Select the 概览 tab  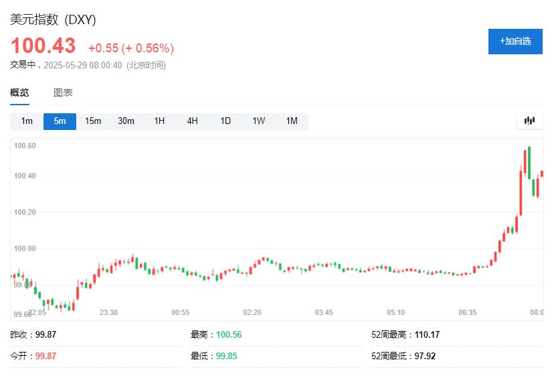[x=19, y=92]
